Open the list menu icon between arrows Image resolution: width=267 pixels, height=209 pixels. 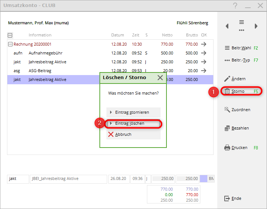[242, 25]
